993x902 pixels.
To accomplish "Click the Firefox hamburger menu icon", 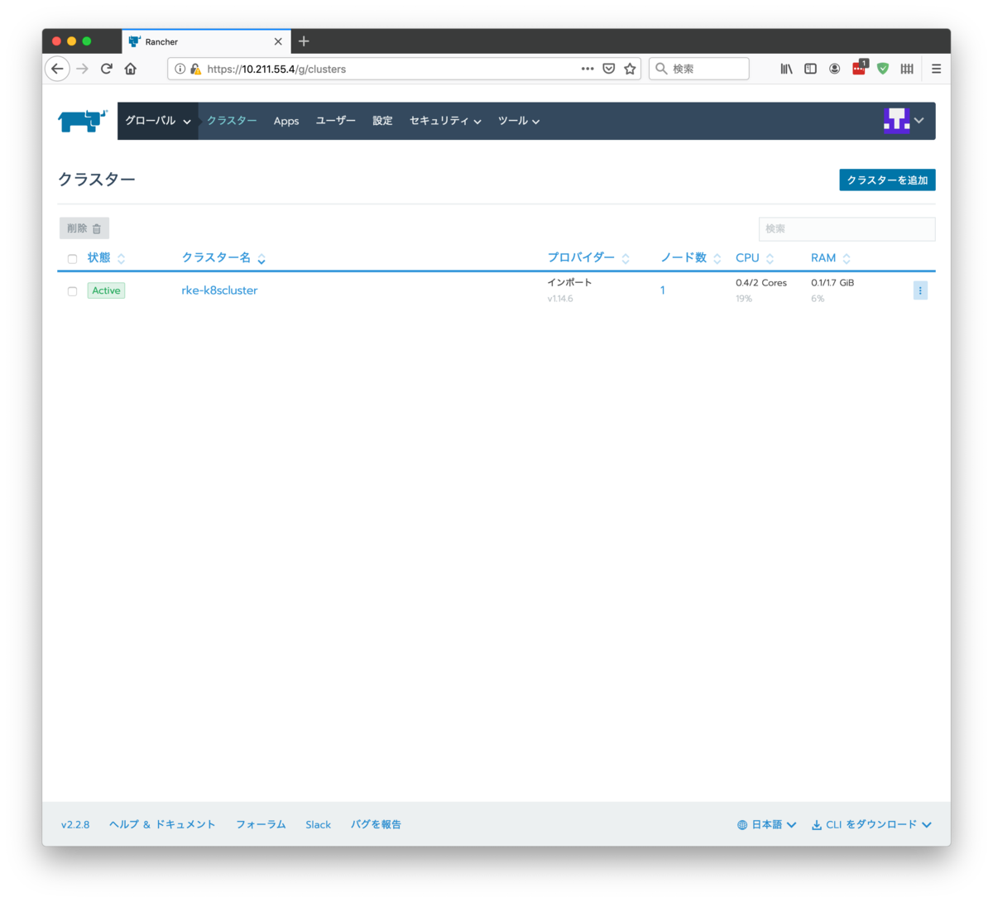I will tap(936, 69).
